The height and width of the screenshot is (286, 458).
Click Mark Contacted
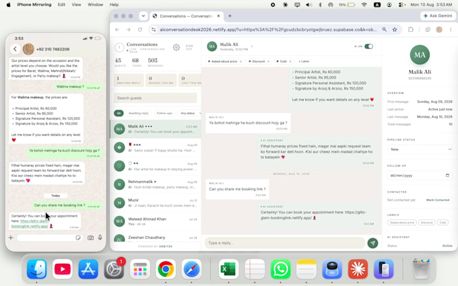[x=438, y=200]
